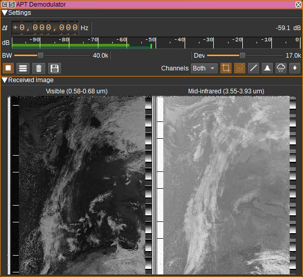Click the BW slider handle

click(40, 56)
